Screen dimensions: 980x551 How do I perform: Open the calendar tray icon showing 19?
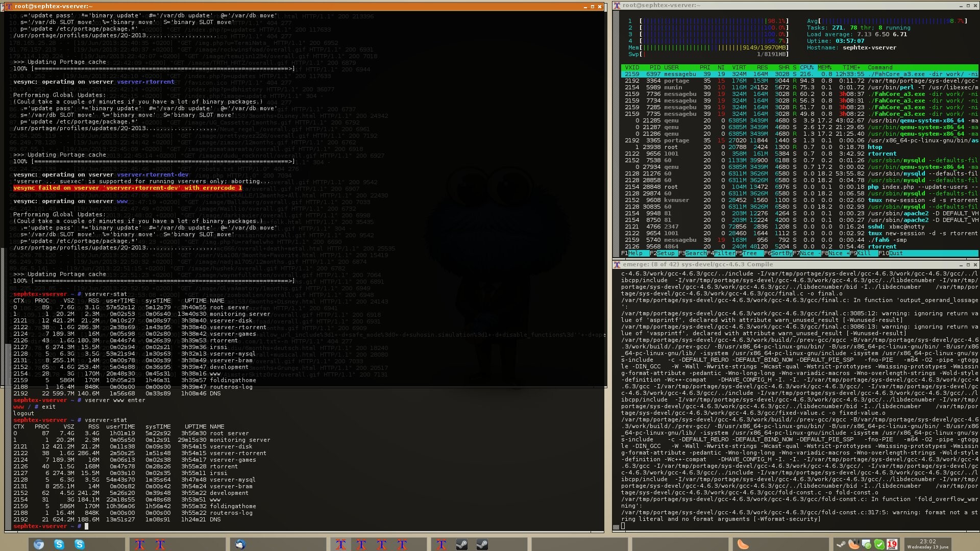pyautogui.click(x=892, y=544)
